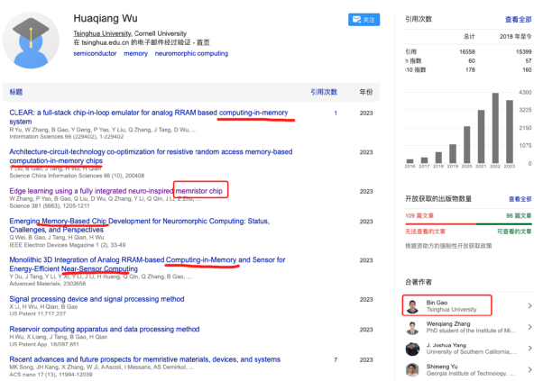
Task: Click the 2021 bar in citation chart
Action: [x=481, y=137]
